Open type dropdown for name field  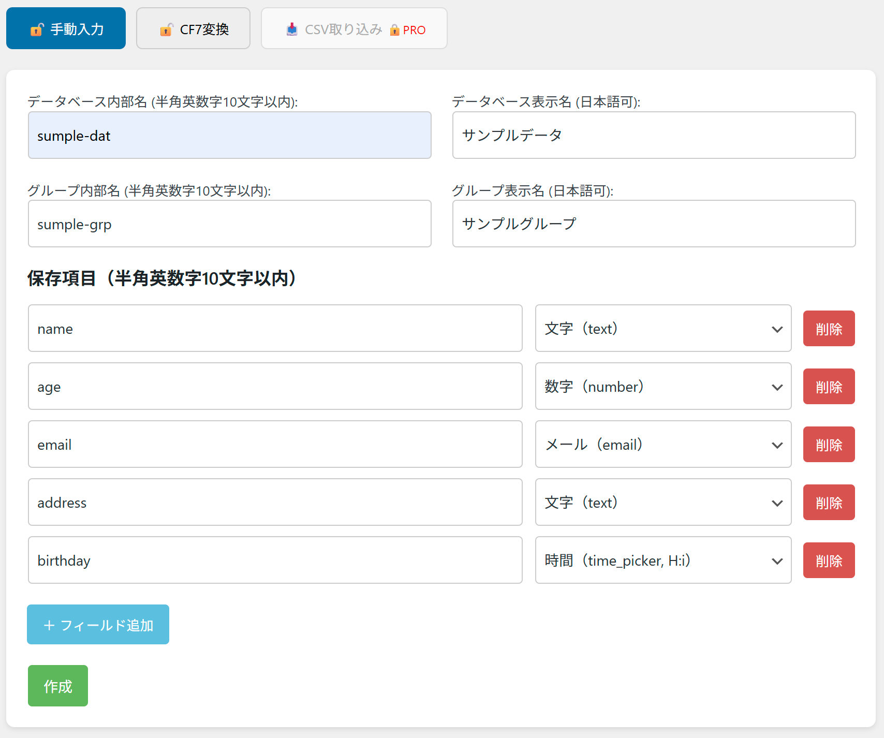tap(663, 329)
